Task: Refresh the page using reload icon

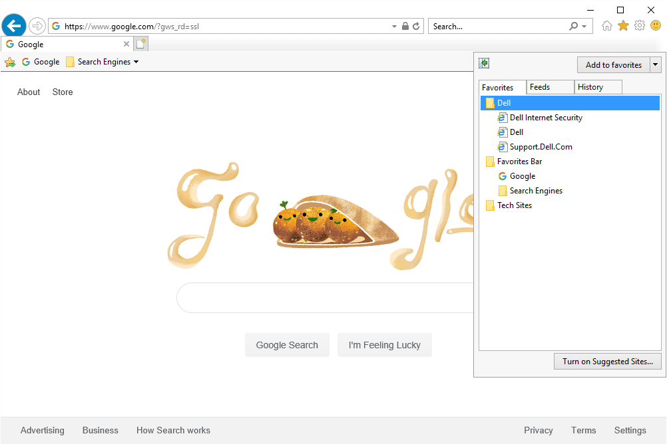Action: 417,27
